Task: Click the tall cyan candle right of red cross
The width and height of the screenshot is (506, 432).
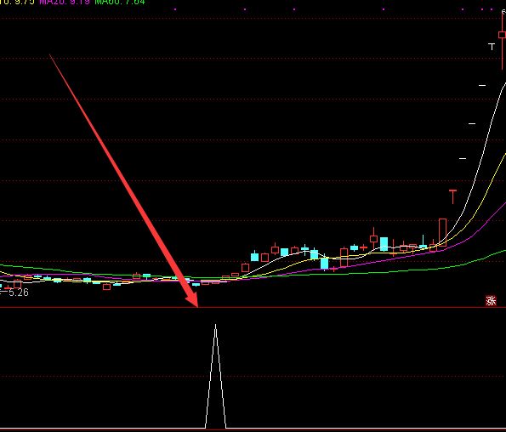Action: pyautogui.click(x=384, y=244)
